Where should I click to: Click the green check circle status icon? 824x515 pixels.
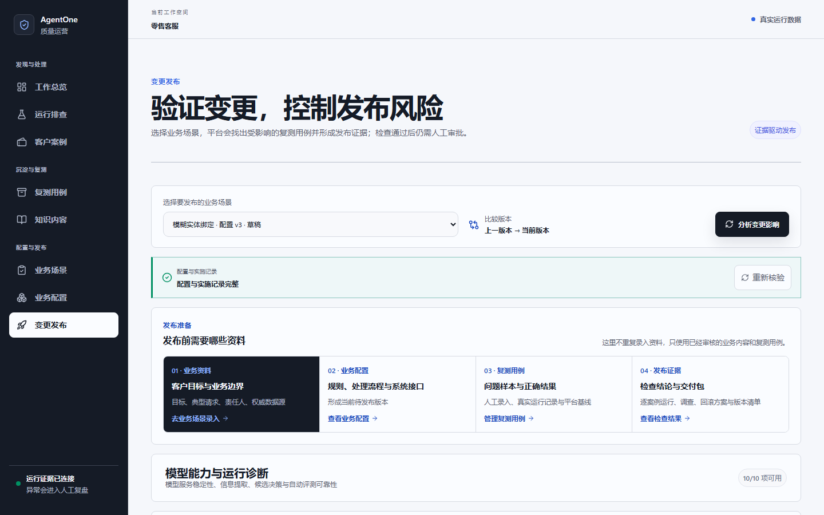pos(167,278)
